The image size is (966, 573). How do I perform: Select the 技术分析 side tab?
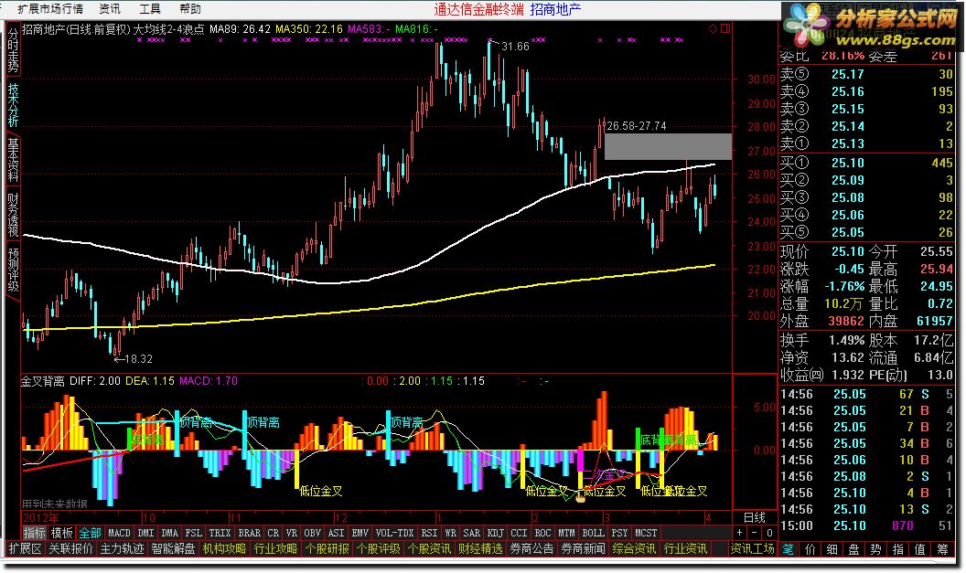pos(13,104)
